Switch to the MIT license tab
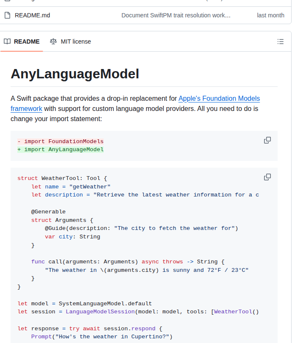 point(70,41)
